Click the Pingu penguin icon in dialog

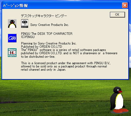coord(12,23)
